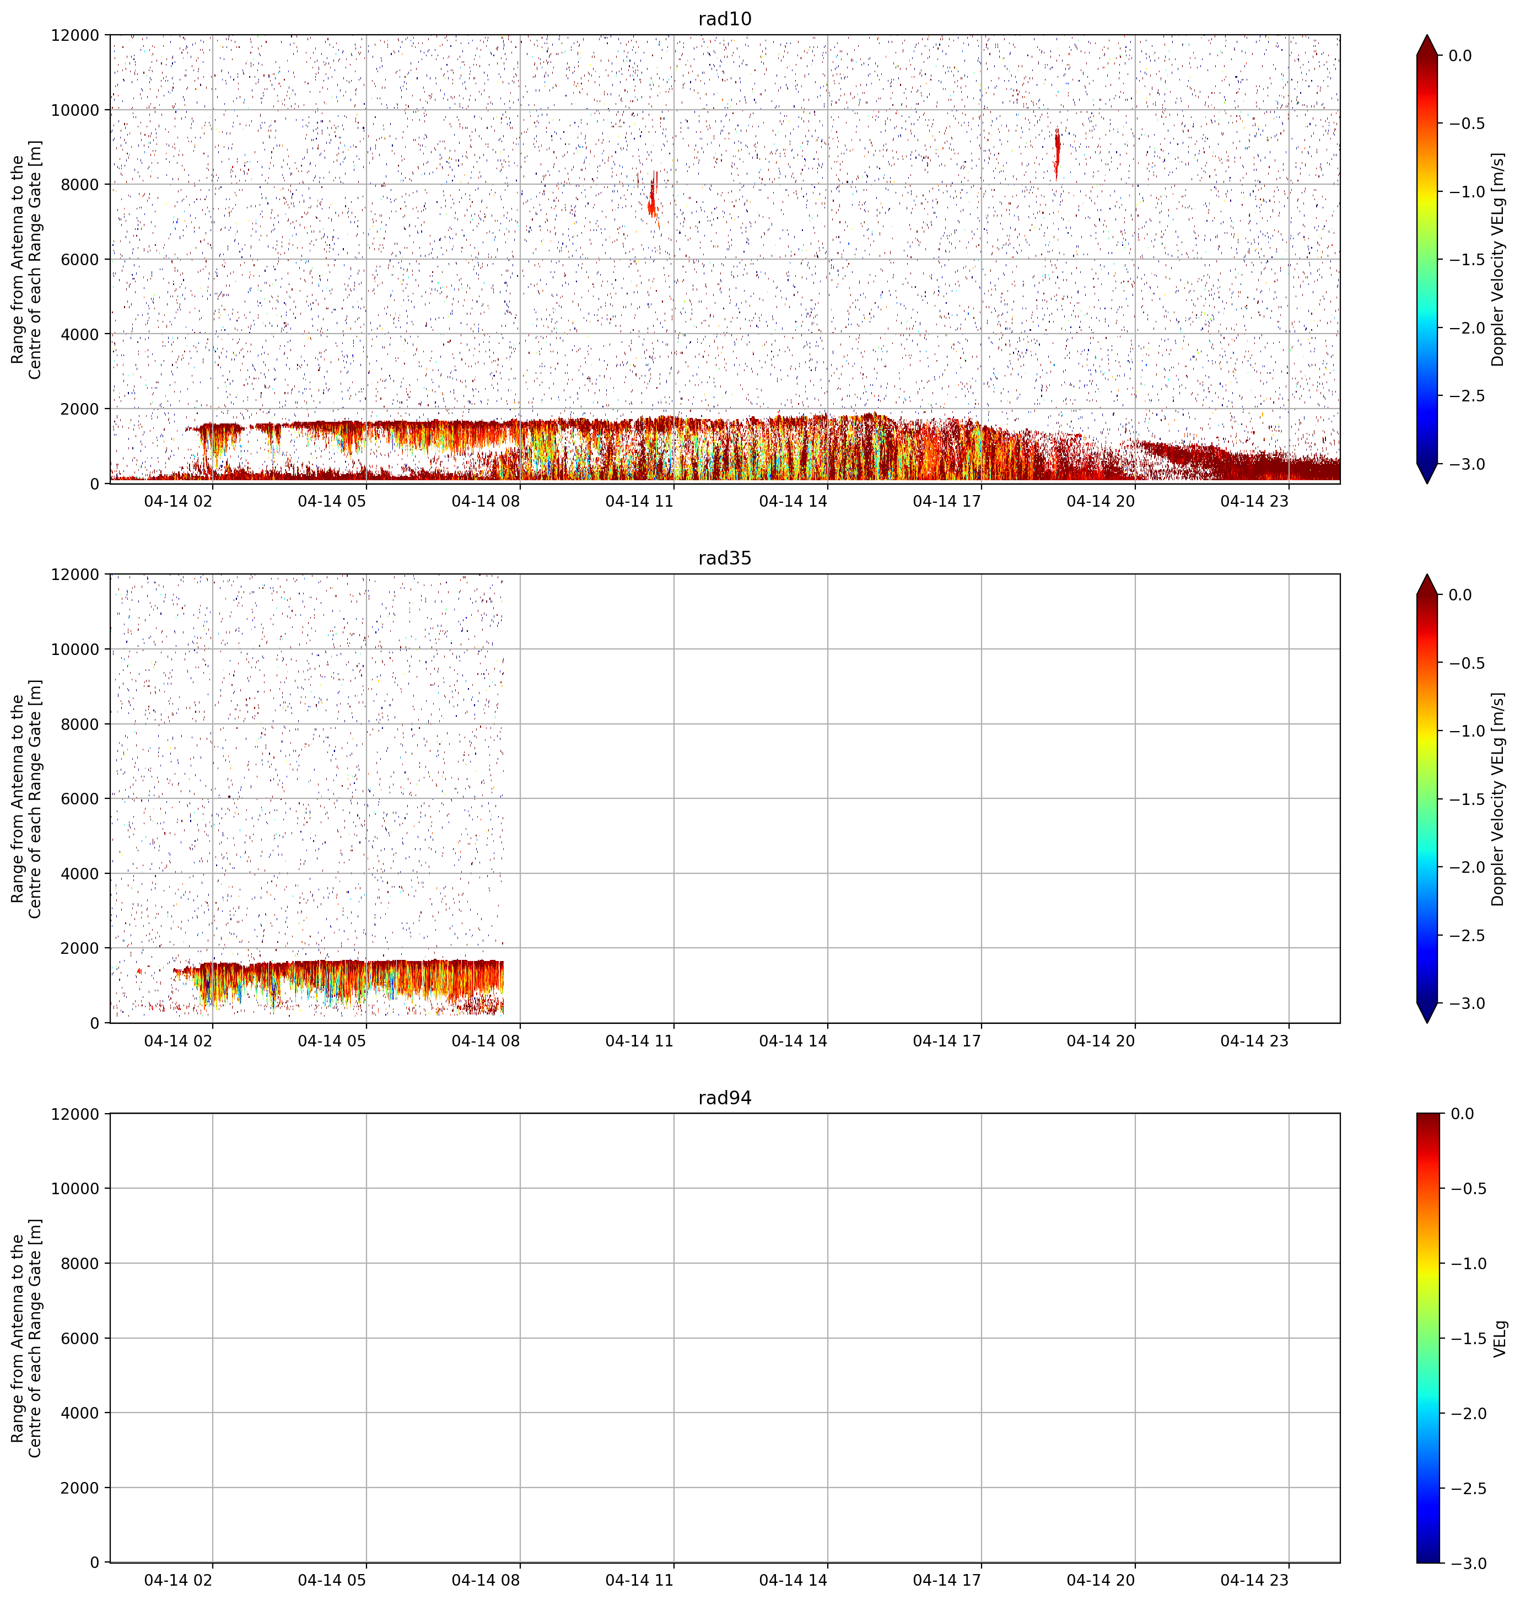1520x1600 pixels.
Task: Click the '04-14 08' tick under the rad94 plot
Action: coord(486,1581)
